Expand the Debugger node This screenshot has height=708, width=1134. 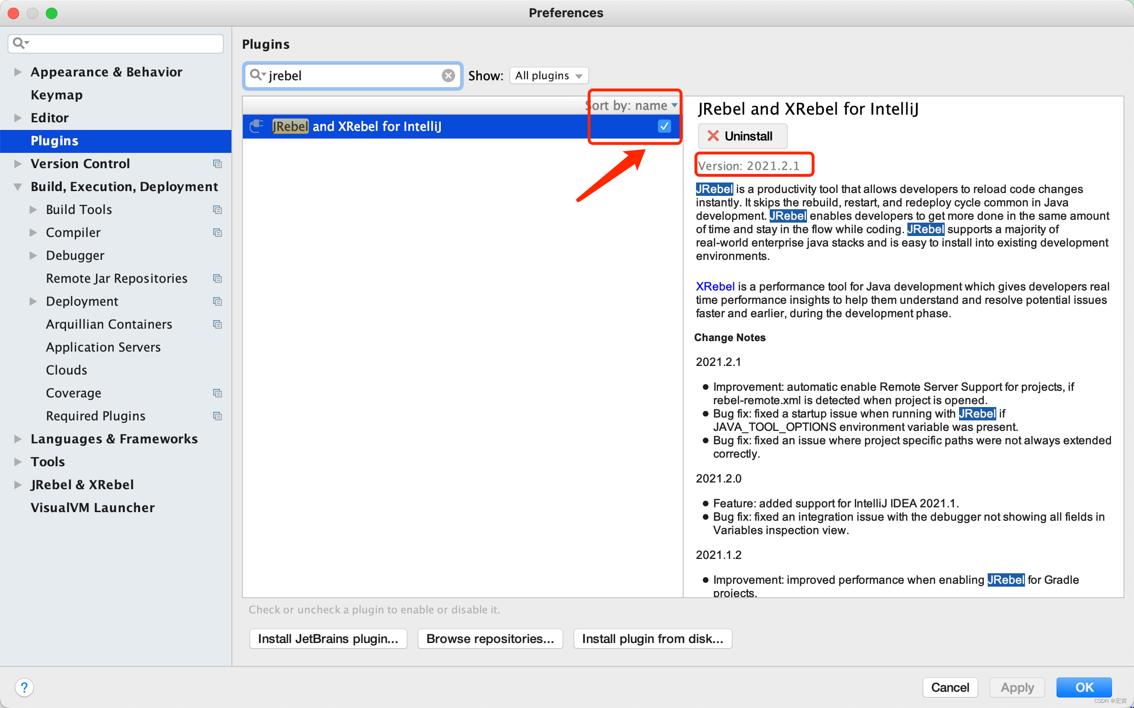[x=33, y=256]
